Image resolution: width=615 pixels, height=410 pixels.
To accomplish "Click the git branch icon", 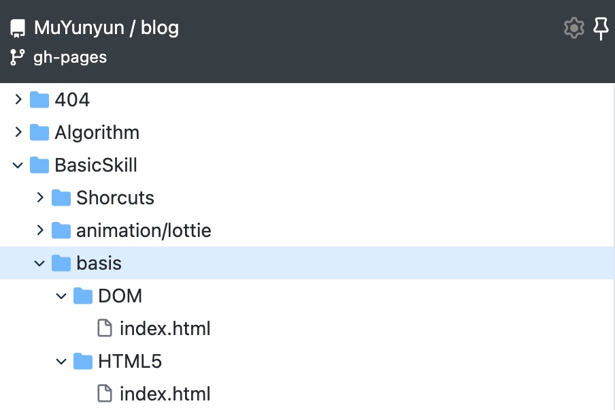I will [x=18, y=57].
